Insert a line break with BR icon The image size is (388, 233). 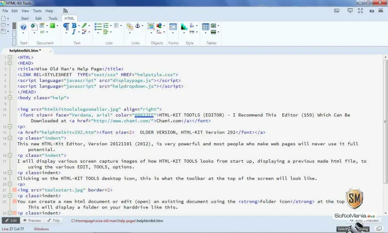(x=84, y=32)
